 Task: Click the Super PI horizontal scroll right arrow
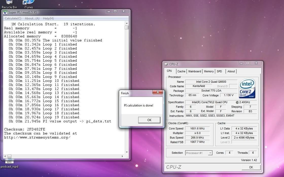[122, 156]
